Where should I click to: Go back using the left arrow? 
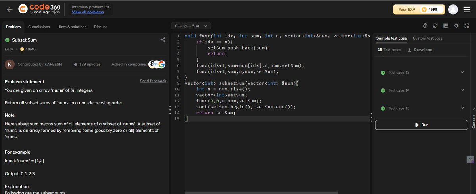pyautogui.click(x=10, y=9)
